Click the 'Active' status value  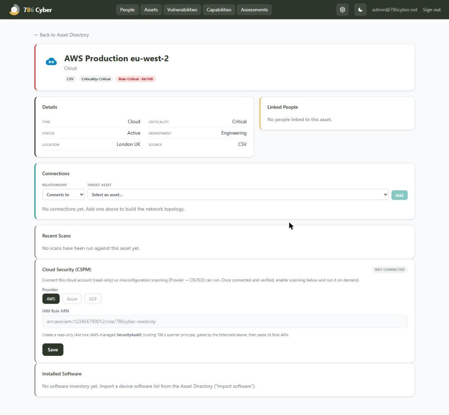point(134,133)
